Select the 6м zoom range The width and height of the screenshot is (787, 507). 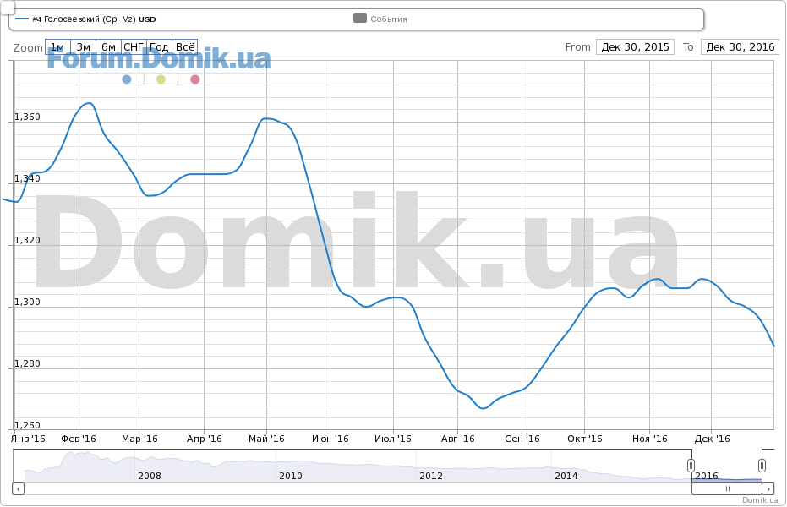pos(108,47)
